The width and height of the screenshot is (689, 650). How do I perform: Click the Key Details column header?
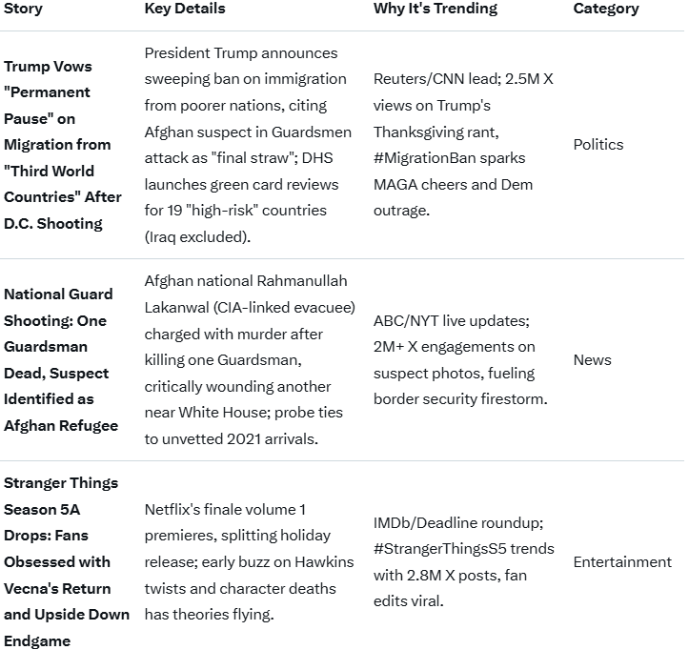185,9
